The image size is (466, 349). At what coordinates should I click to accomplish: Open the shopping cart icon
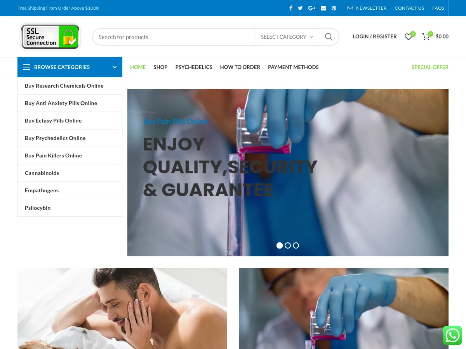(426, 37)
